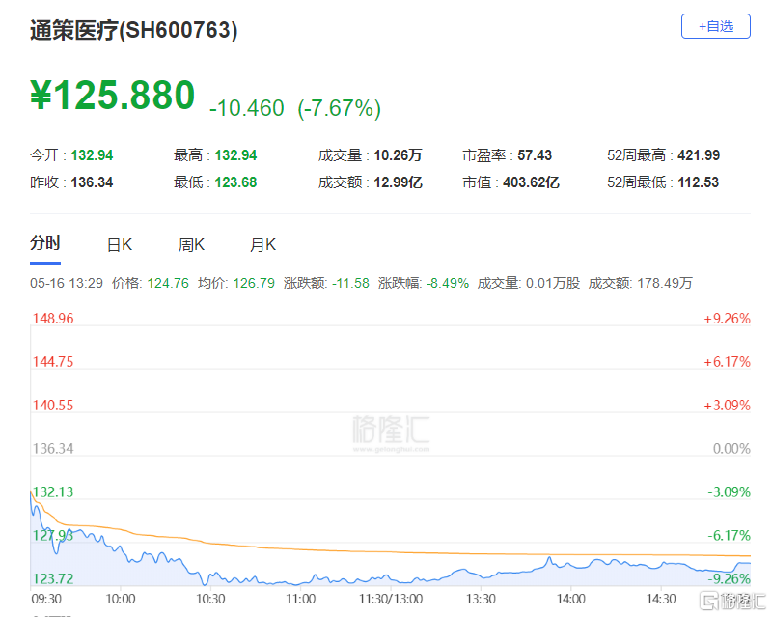Click the 09:30 time axis label

pyautogui.click(x=46, y=599)
